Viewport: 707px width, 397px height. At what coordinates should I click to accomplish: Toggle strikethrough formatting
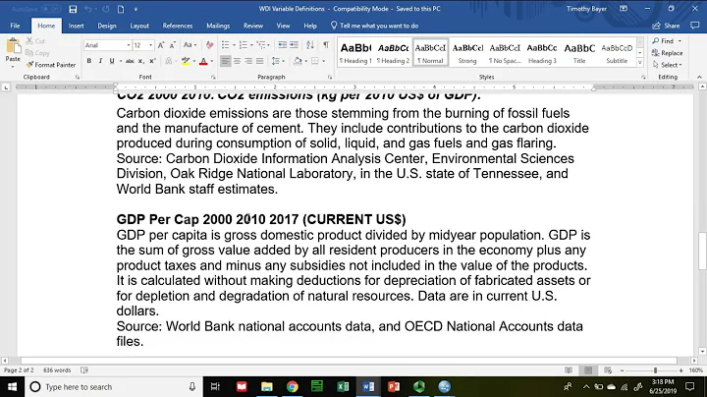[x=130, y=61]
